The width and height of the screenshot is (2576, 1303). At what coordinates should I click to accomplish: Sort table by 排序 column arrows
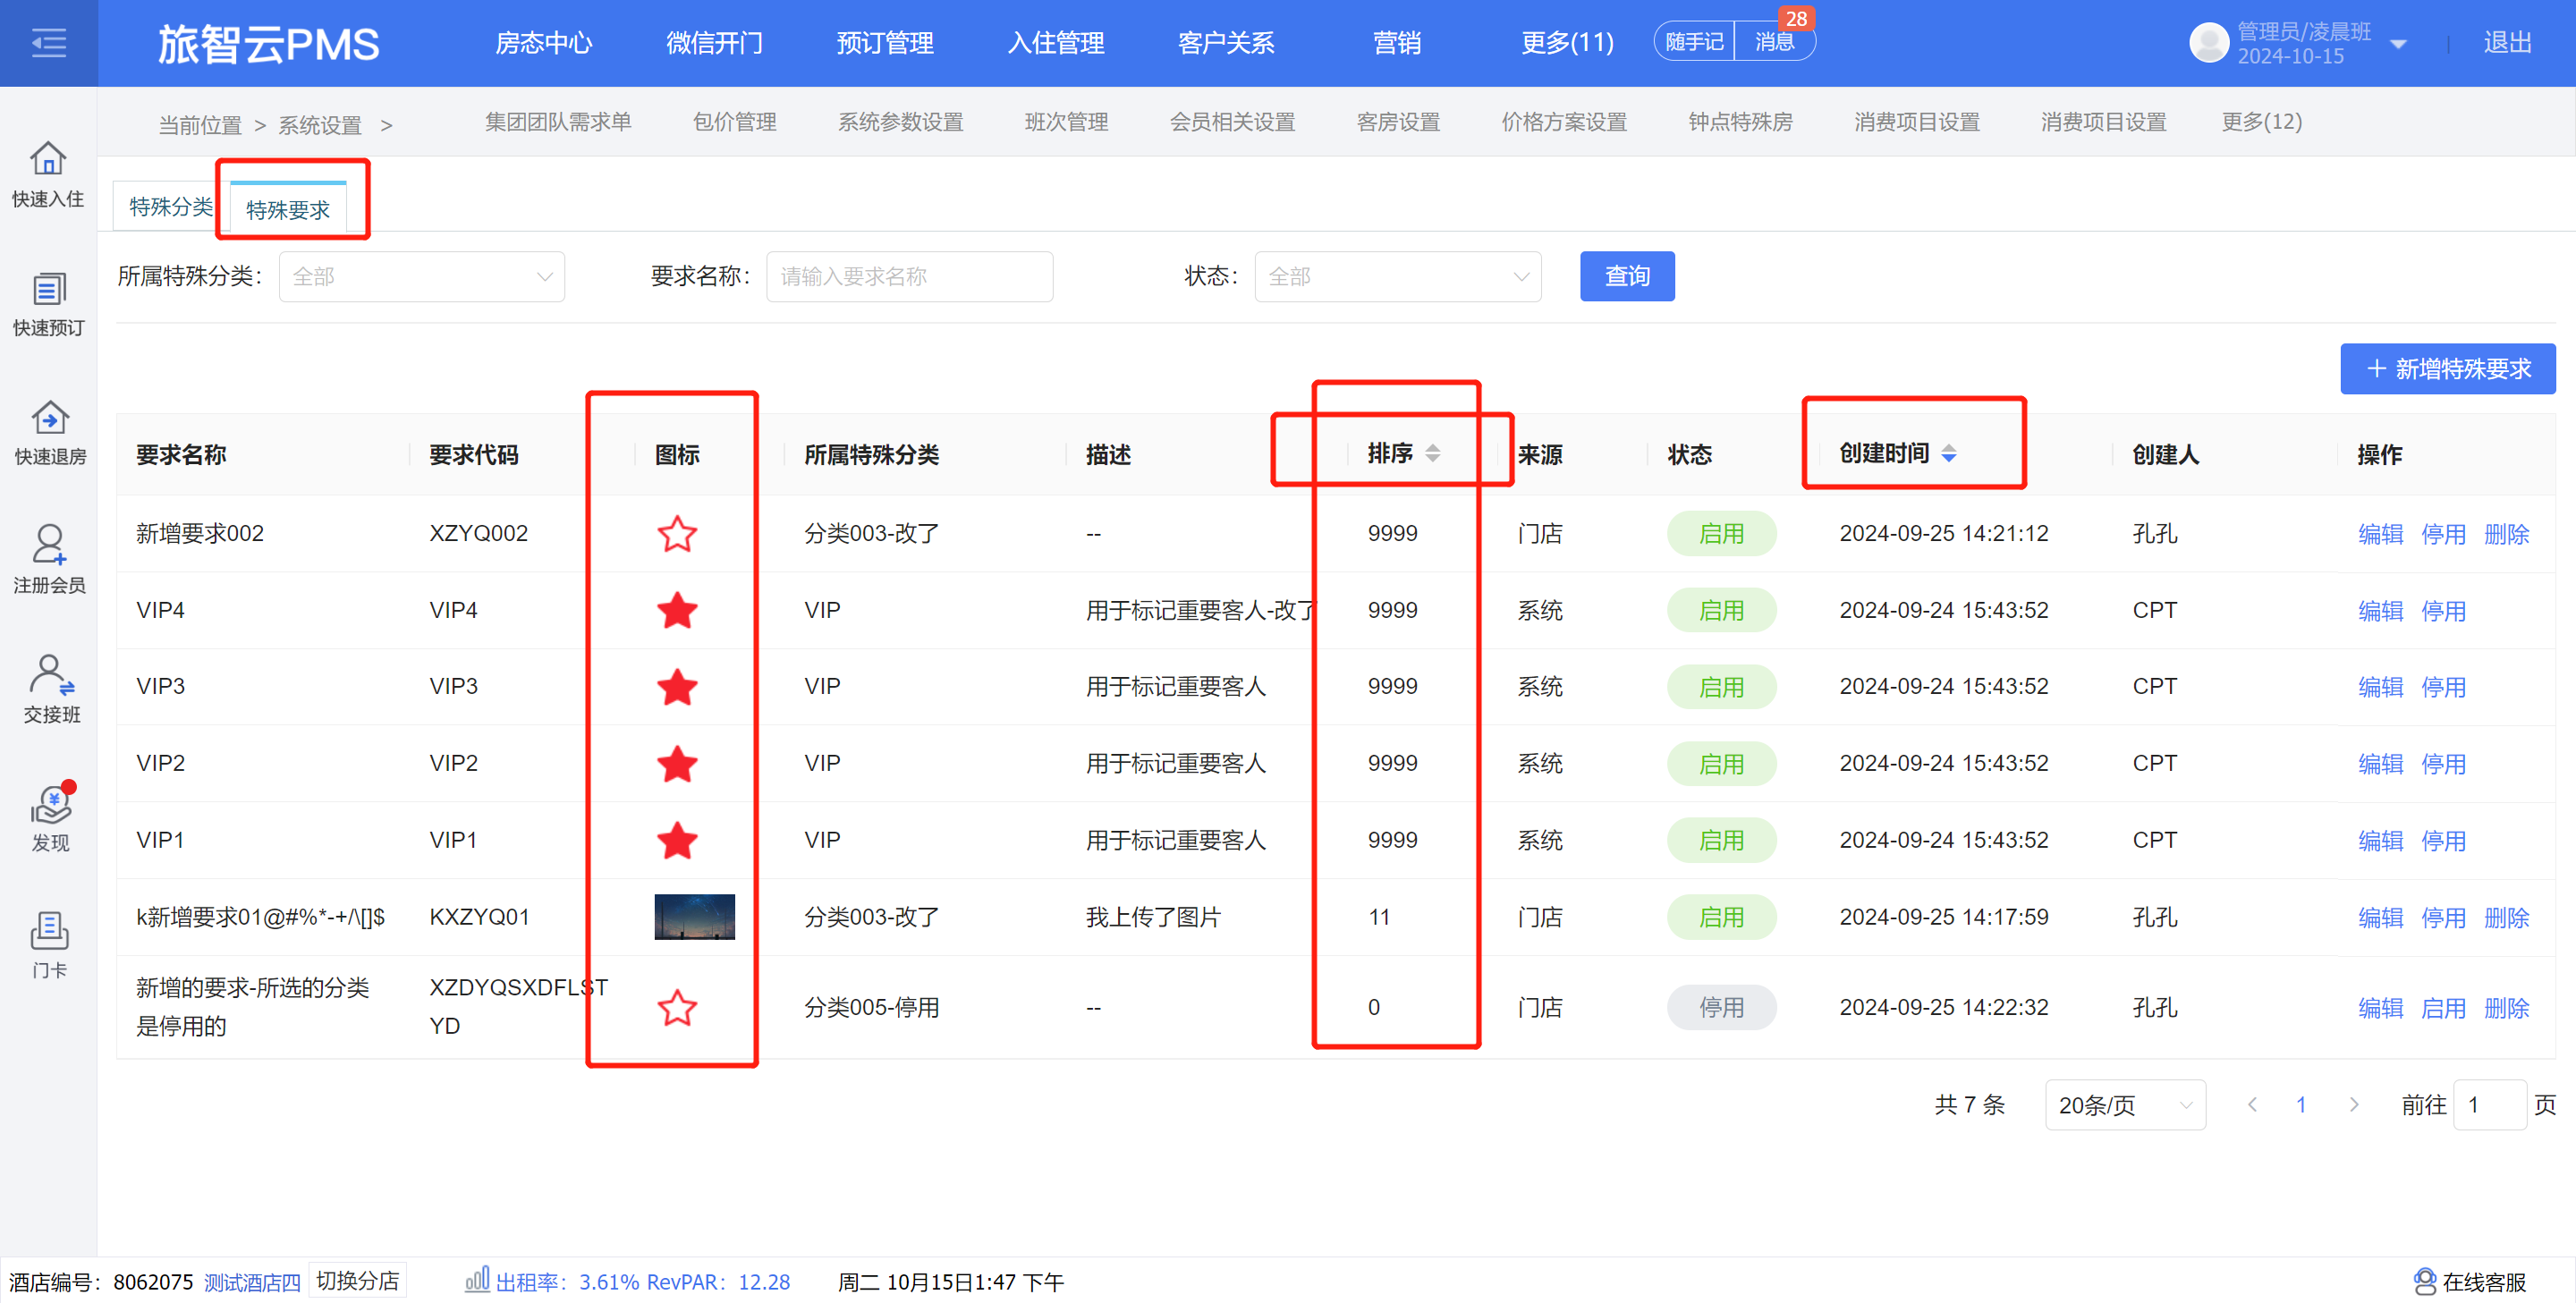click(x=1432, y=454)
